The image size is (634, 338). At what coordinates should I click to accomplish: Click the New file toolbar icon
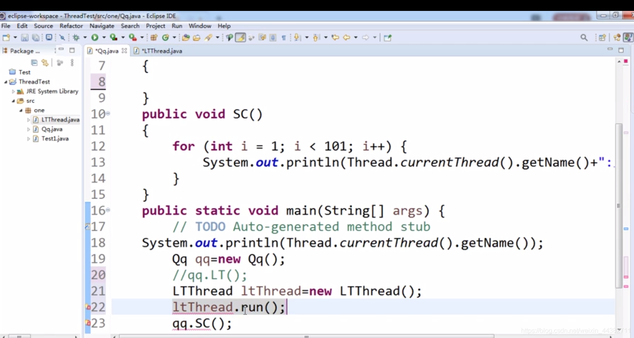[6, 38]
